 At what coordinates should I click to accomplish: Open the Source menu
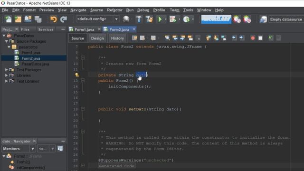coord(96,10)
